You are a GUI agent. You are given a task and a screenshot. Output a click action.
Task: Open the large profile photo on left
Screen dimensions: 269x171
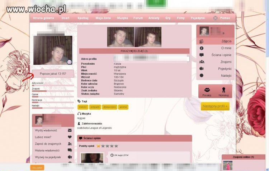(x=53, y=50)
